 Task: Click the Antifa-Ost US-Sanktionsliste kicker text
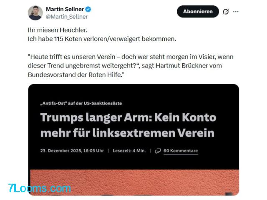click(x=81, y=103)
